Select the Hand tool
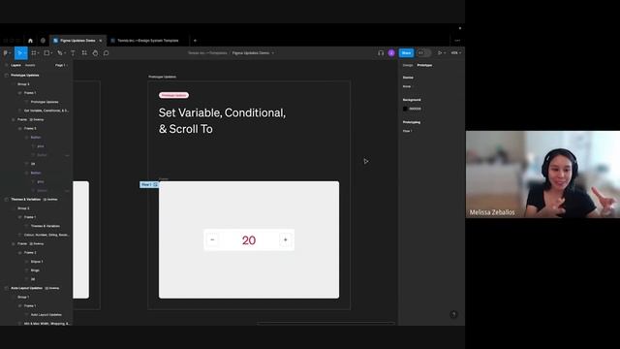 click(95, 52)
